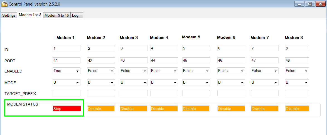Switch to the Settings tab

click(x=9, y=15)
